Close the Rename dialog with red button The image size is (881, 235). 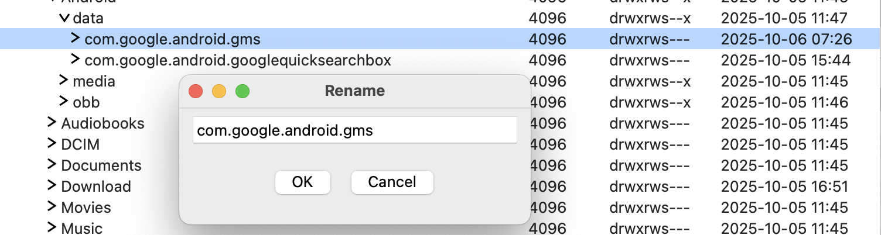click(196, 91)
